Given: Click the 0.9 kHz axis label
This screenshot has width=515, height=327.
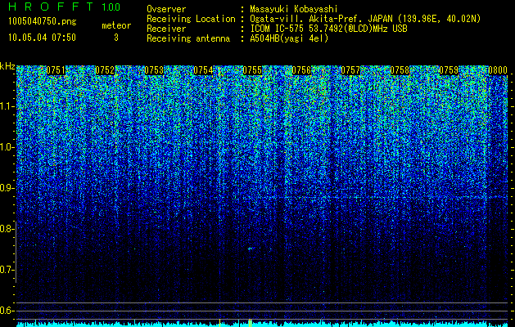Looking at the screenshot, I should 7,188.
